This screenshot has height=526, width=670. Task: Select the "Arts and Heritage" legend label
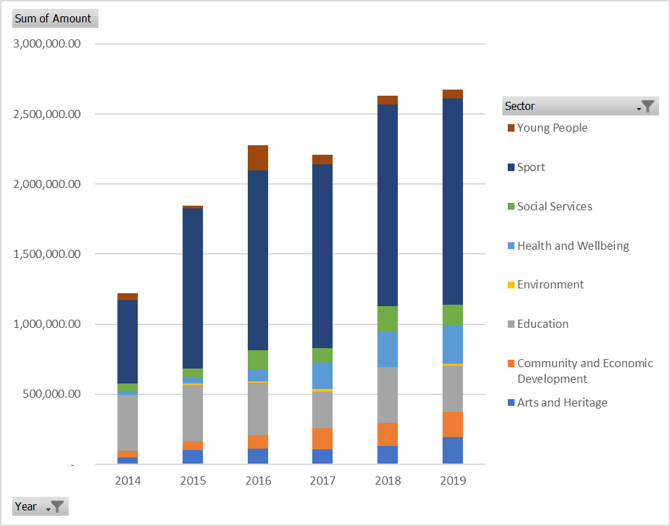(562, 402)
